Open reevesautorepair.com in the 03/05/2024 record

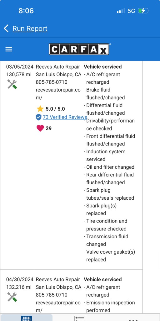click(x=58, y=94)
